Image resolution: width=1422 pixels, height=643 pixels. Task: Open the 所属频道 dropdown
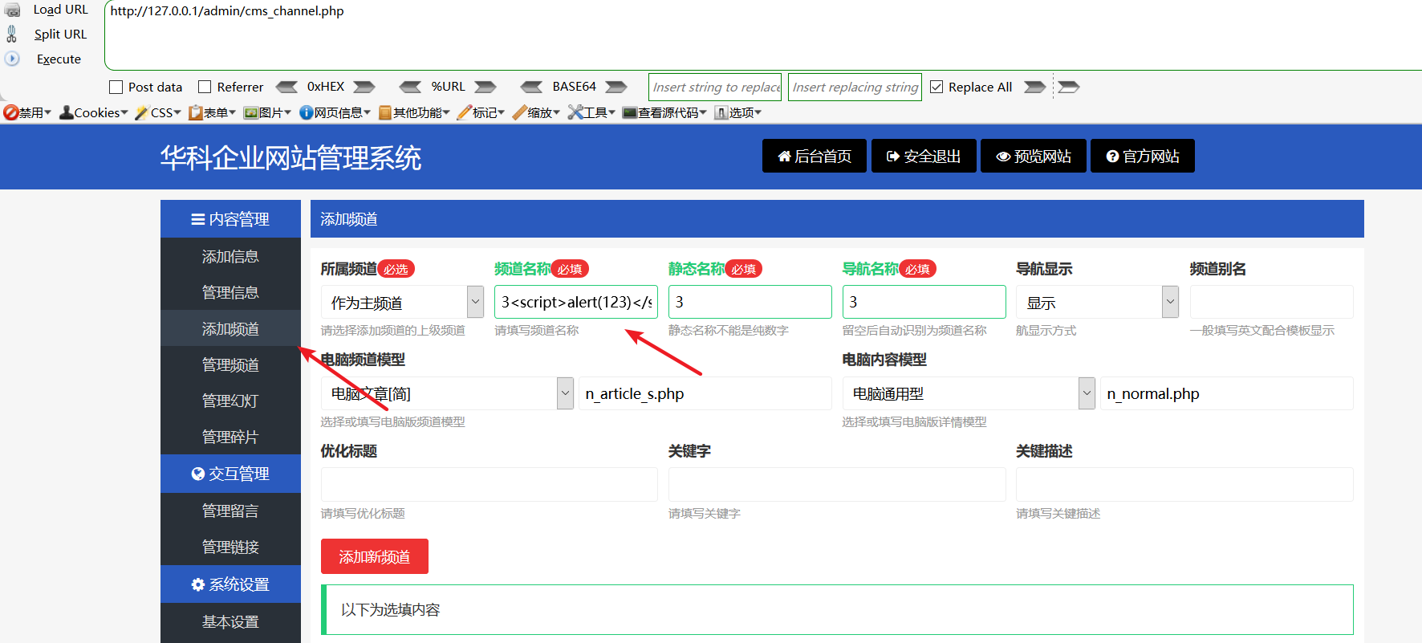click(x=402, y=302)
